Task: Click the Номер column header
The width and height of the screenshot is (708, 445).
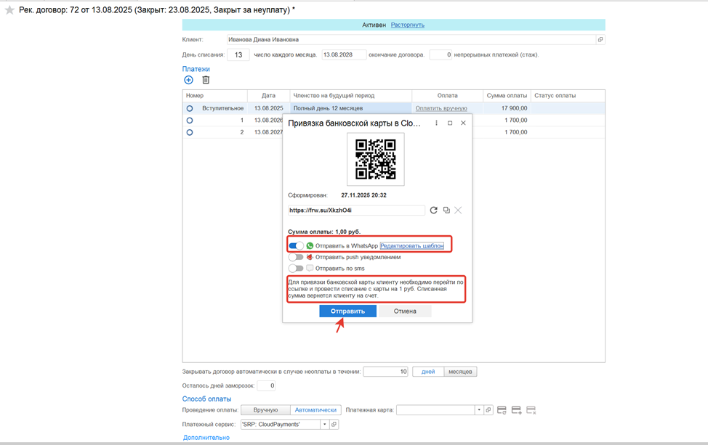Action: pyautogui.click(x=215, y=96)
